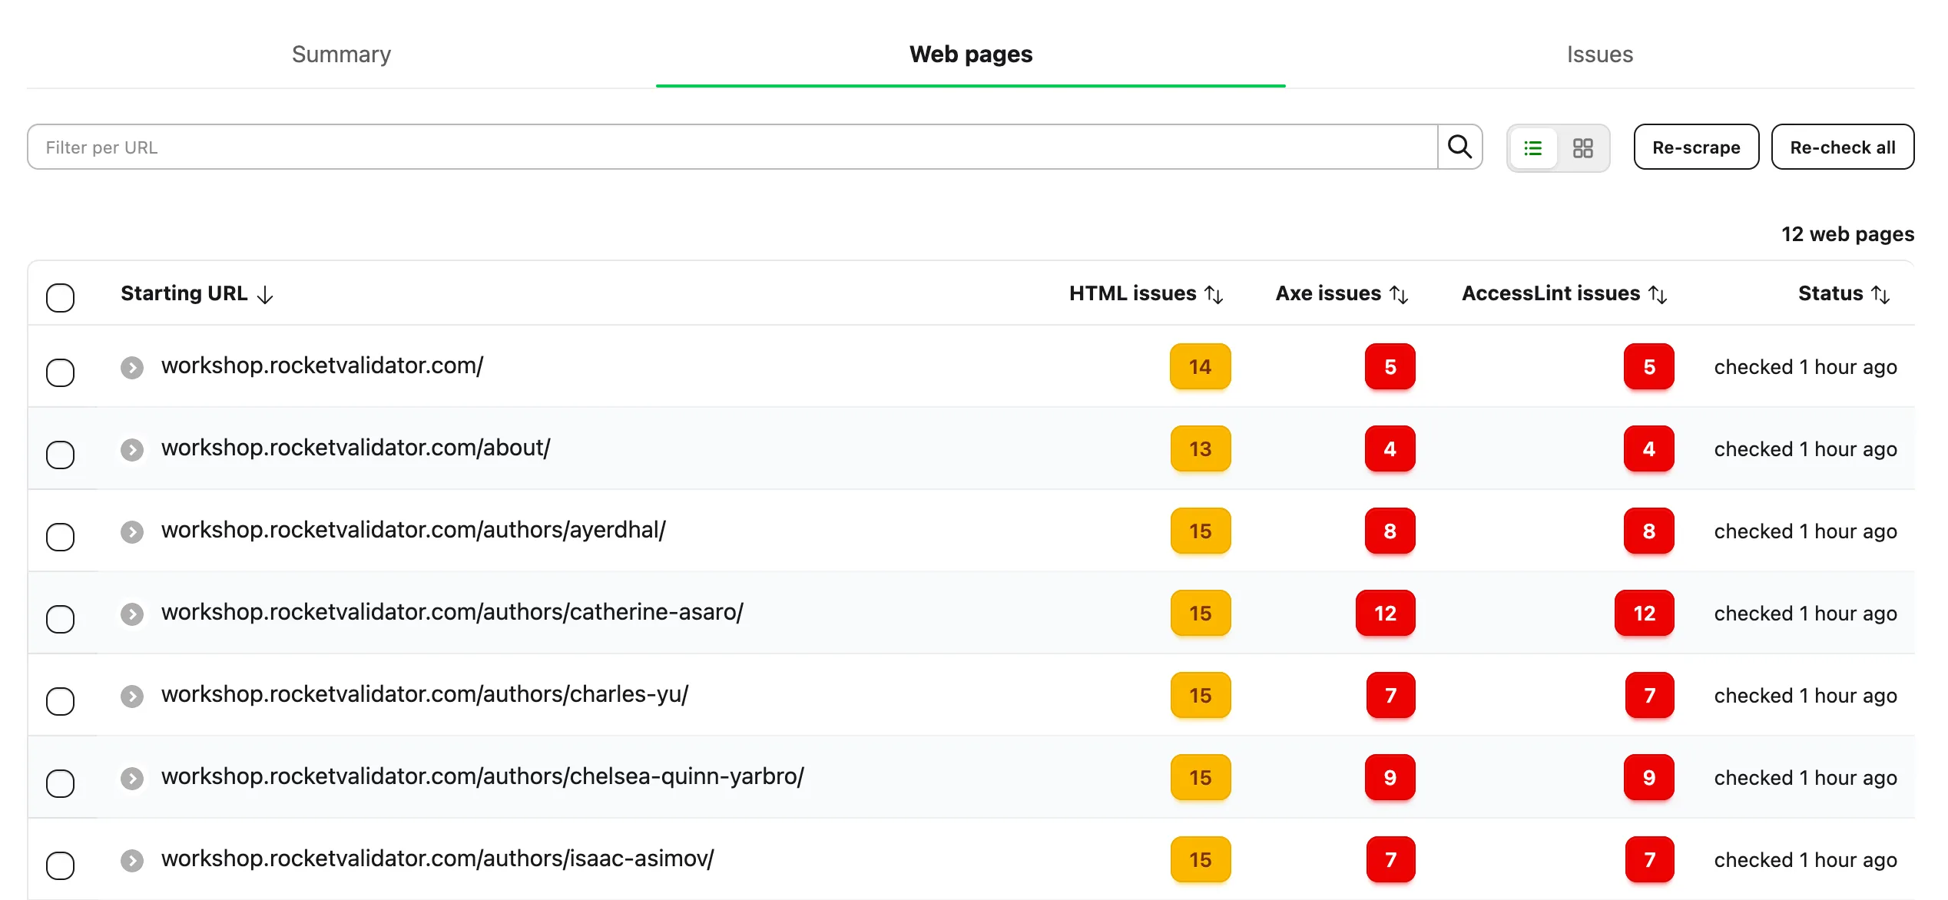Click the HTML issues badge for charles-yu
This screenshot has width=1948, height=900.
click(x=1200, y=695)
